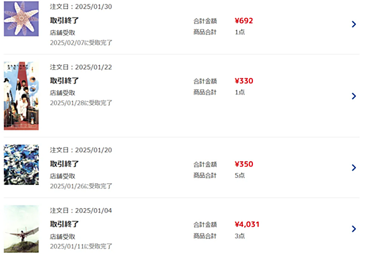Click the red tower band cover thumbnail

(21, 96)
